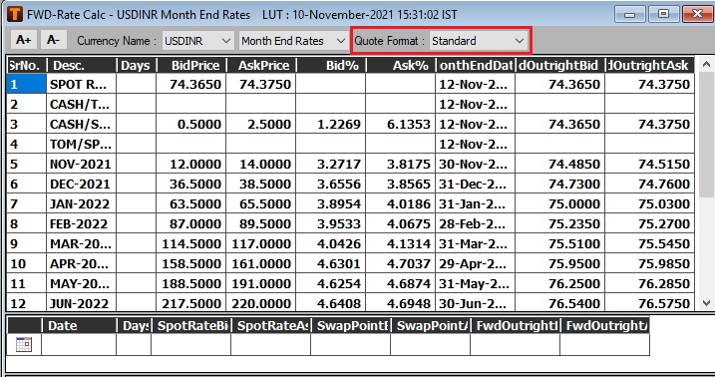This screenshot has height=377, width=715.
Task: Minimize the FWD-Rate Calc window
Action: (629, 14)
